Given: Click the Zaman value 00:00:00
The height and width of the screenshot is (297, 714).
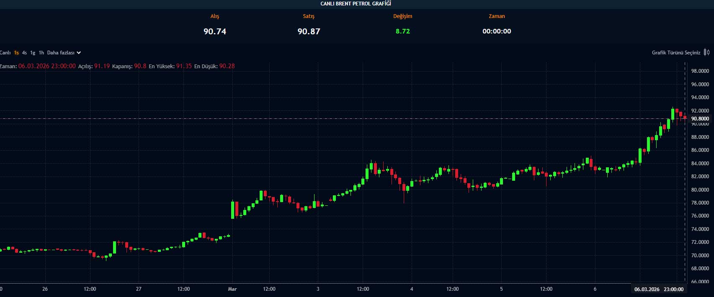Looking at the screenshot, I should [x=497, y=31].
